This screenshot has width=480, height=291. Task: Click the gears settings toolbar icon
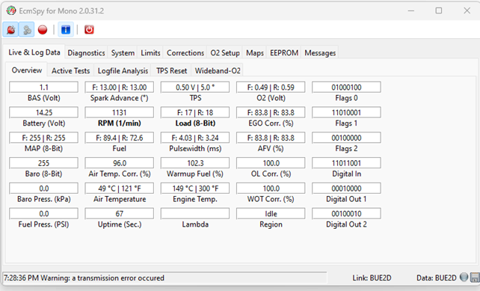click(27, 30)
